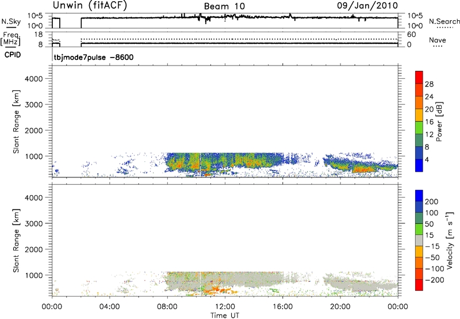
Task: Click the 'Power [dB]' colorbar label
Action: pos(439,121)
